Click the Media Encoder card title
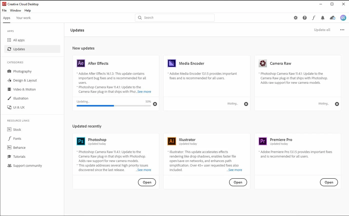The image size is (349, 216). [192, 63]
